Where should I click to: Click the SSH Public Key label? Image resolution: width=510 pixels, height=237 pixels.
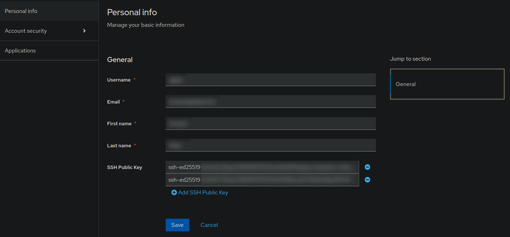(124, 167)
